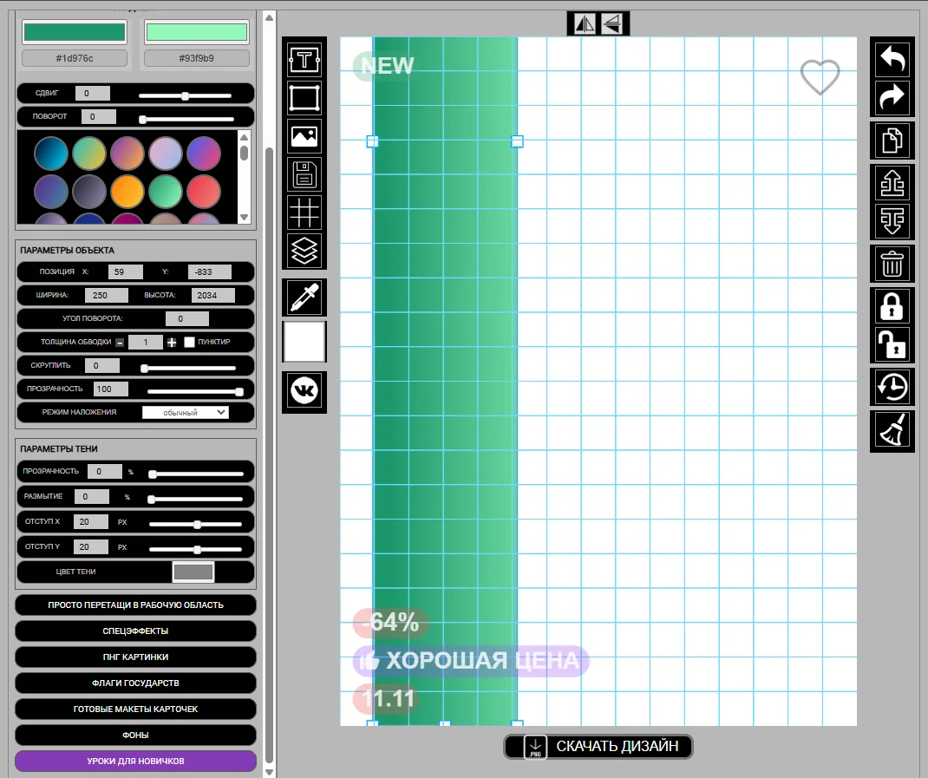Expand the Флаги государств section
The height and width of the screenshot is (778, 928).
tap(135, 683)
